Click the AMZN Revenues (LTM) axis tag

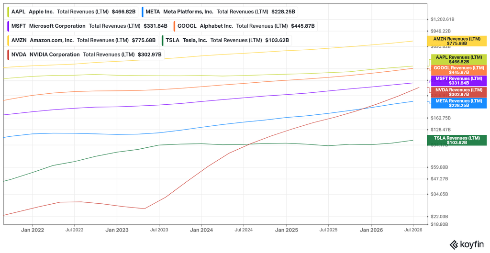(457, 41)
